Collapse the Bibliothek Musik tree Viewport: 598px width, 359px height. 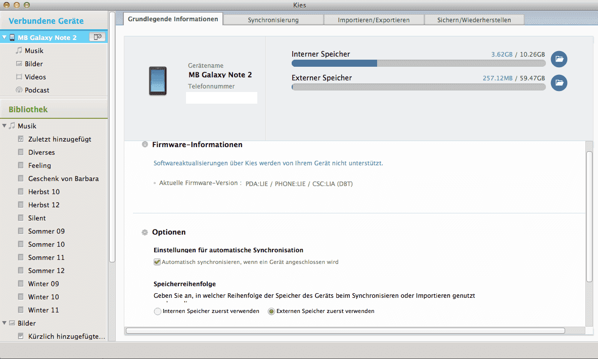tap(4, 125)
